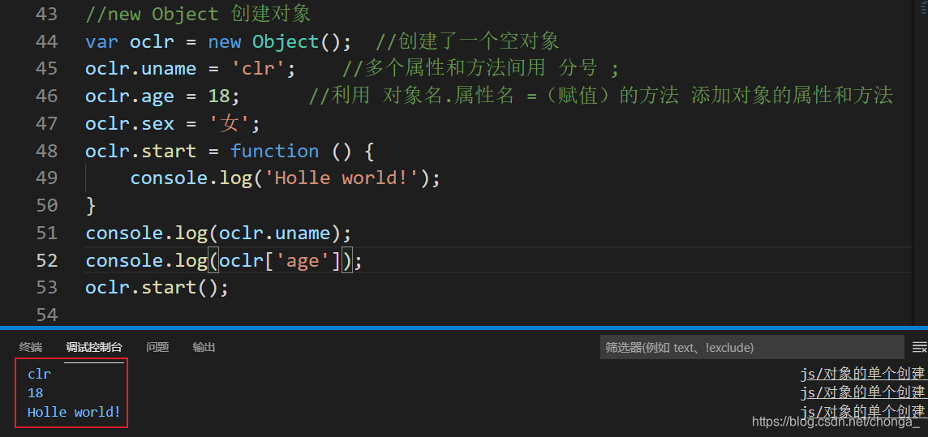Viewport: 928px width, 437px height.
Task: Click 'oclr.uname' on the 'clr' assignment line
Action: tap(141, 69)
